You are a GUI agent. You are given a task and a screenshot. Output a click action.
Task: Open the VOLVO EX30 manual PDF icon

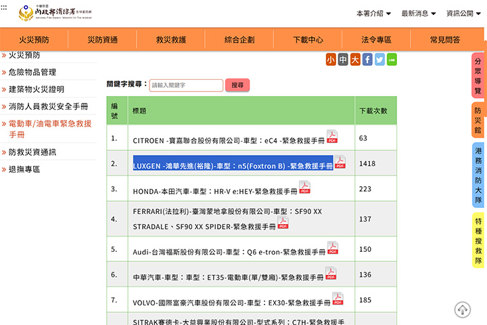coord(338,299)
